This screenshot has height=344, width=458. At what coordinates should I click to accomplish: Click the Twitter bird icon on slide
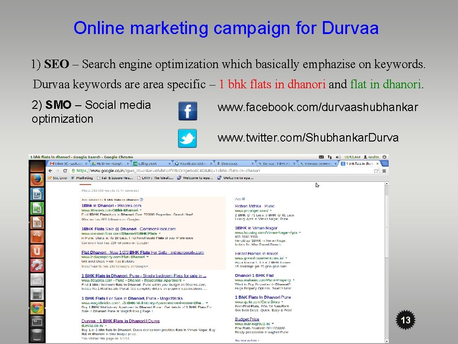(187, 138)
